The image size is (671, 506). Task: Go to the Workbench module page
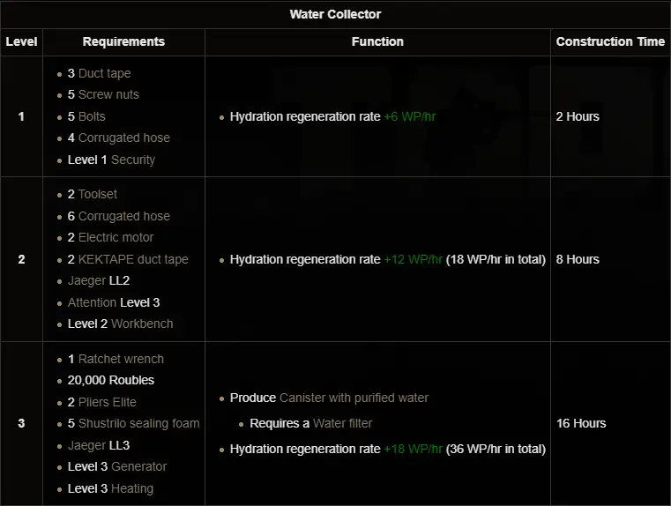tap(142, 324)
